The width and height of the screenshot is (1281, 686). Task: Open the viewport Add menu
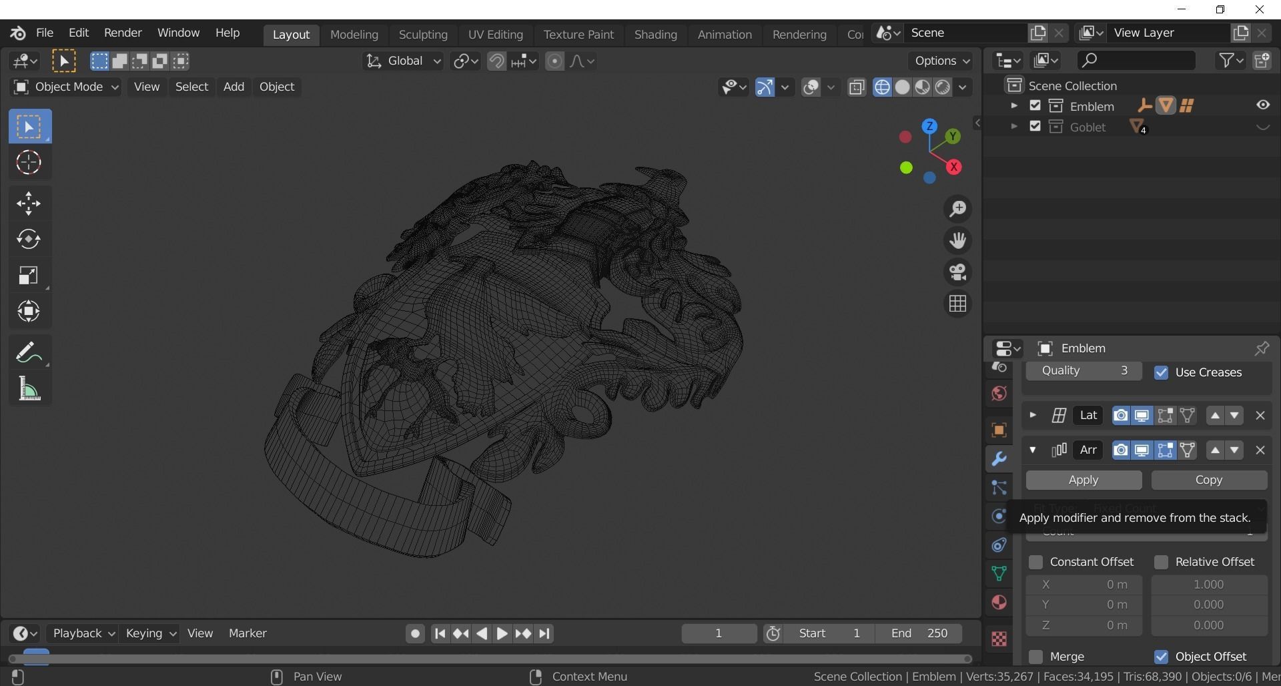(x=234, y=87)
